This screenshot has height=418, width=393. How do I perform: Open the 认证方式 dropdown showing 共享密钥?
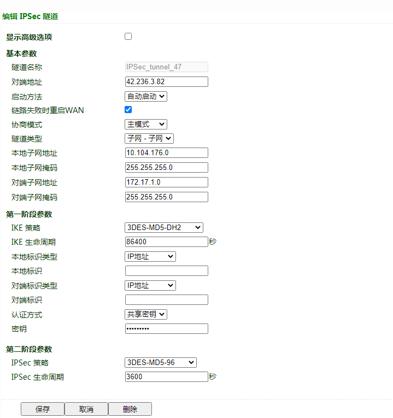(146, 315)
